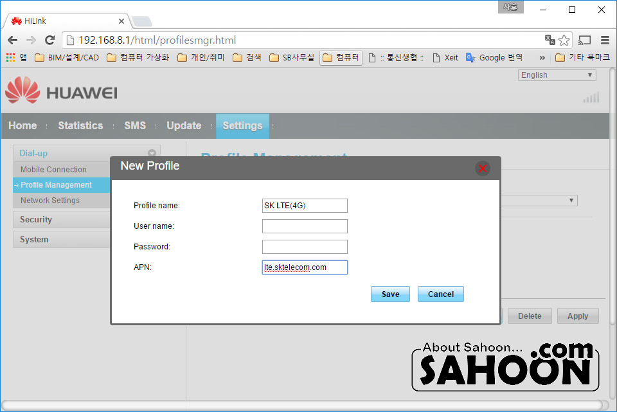Click the browser back arrow
The height and width of the screenshot is (412, 617).
coord(13,40)
